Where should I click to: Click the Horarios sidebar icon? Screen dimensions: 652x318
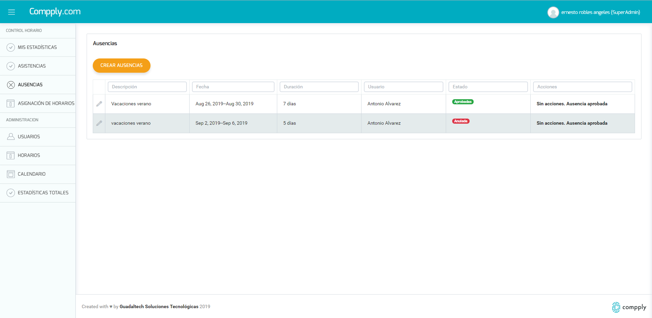click(11, 155)
